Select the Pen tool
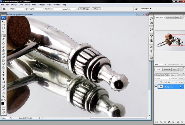The image size is (185, 125). pyautogui.click(x=3, y=72)
